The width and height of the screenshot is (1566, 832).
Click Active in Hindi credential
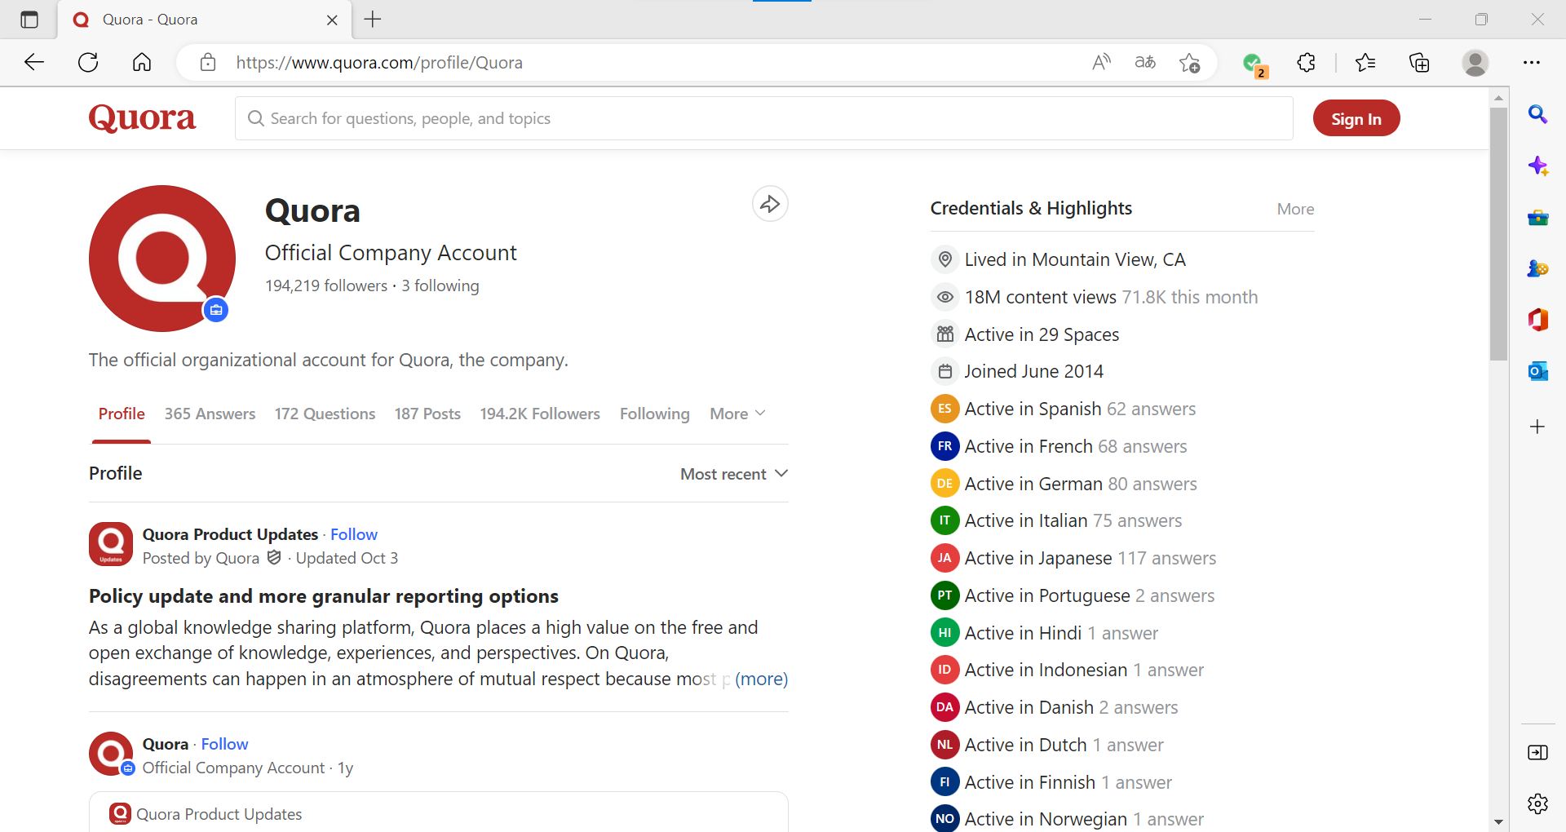[x=1044, y=633]
